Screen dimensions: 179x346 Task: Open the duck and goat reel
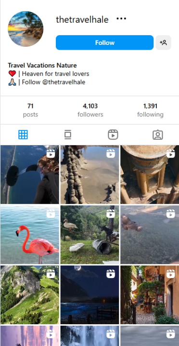(89, 235)
